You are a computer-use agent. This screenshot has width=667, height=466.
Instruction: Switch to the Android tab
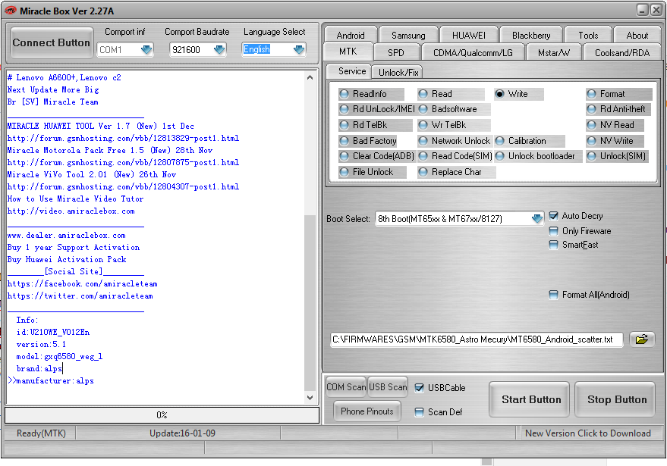pyautogui.click(x=351, y=36)
